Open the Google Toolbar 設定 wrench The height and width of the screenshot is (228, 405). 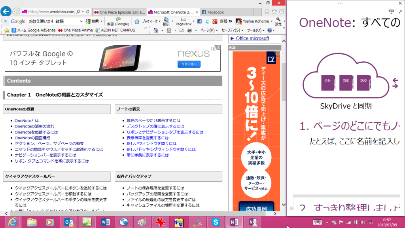click(278, 22)
